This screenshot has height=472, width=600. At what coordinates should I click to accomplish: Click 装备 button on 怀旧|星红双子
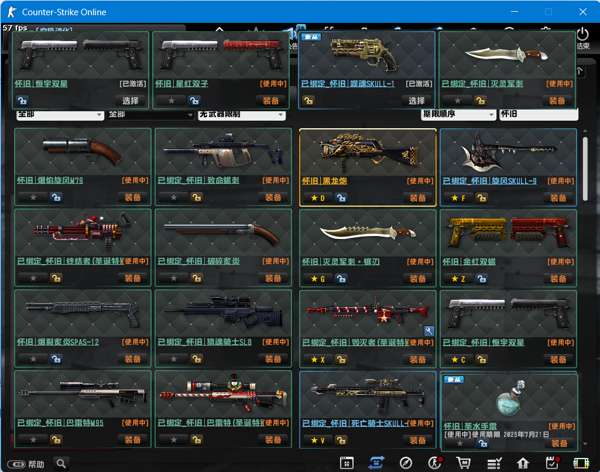270,101
